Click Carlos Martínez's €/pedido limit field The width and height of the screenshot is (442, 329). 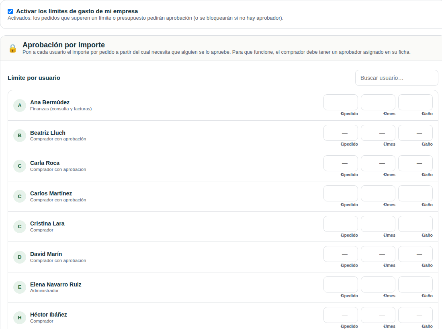pos(341,194)
